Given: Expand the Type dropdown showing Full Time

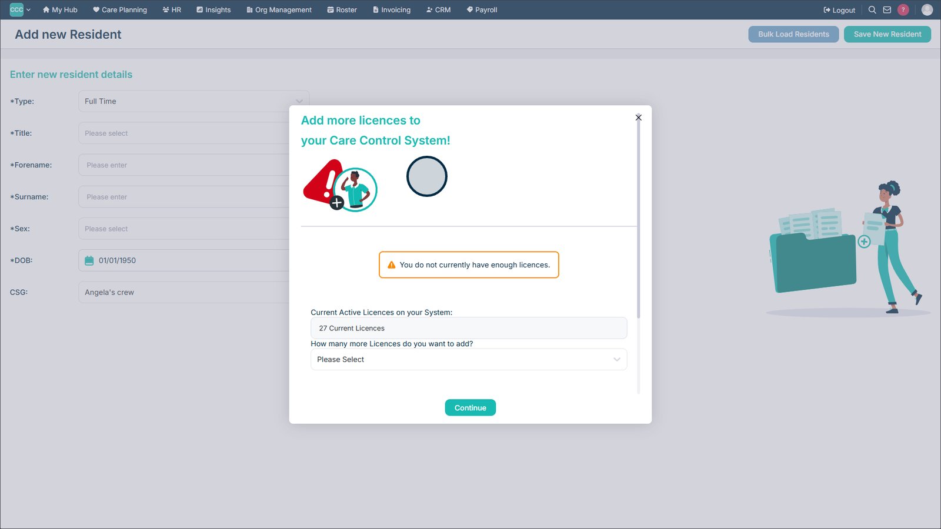Looking at the screenshot, I should (x=193, y=101).
